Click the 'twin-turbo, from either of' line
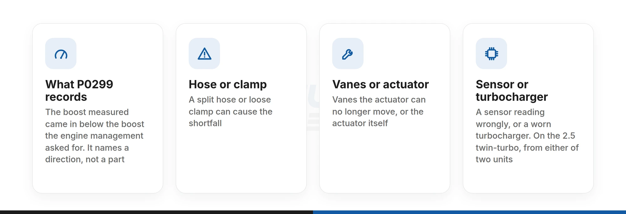626x214 pixels. pos(527,147)
